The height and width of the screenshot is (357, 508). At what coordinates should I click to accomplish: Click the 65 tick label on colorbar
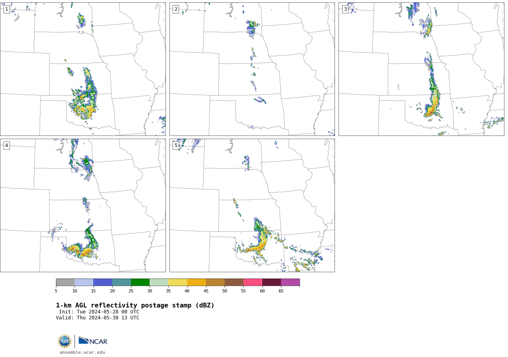pyautogui.click(x=281, y=291)
